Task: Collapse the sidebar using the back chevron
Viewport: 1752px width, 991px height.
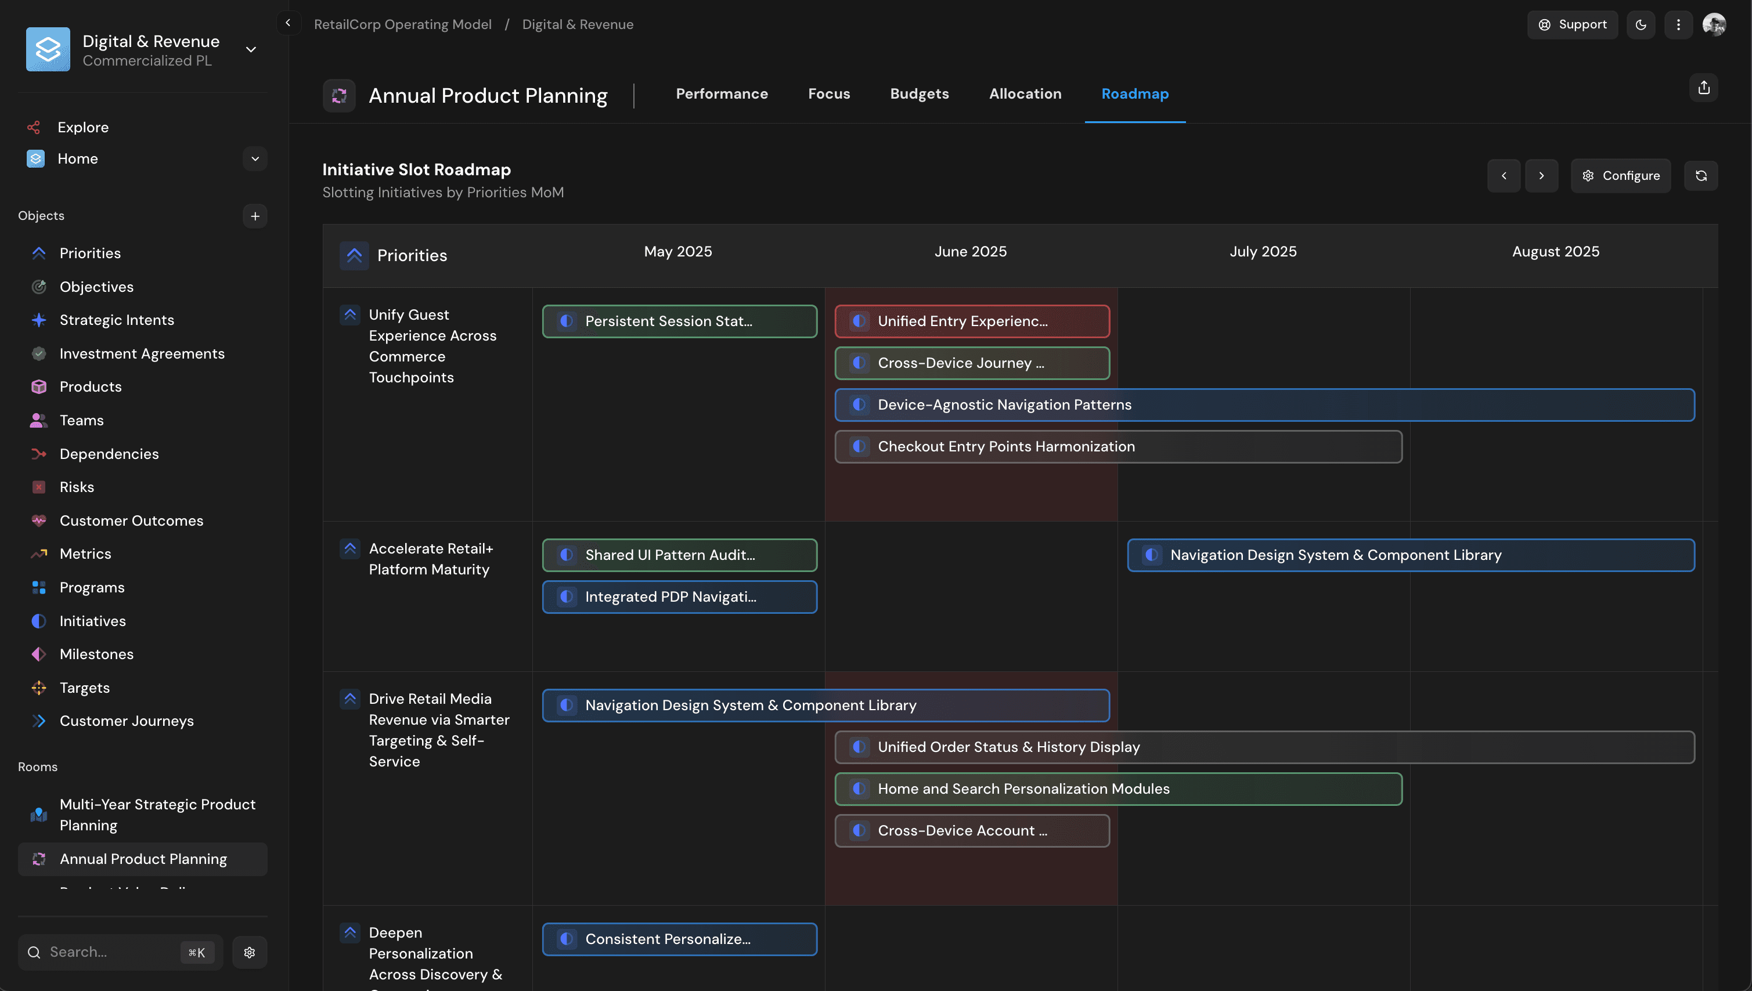Action: pyautogui.click(x=287, y=23)
